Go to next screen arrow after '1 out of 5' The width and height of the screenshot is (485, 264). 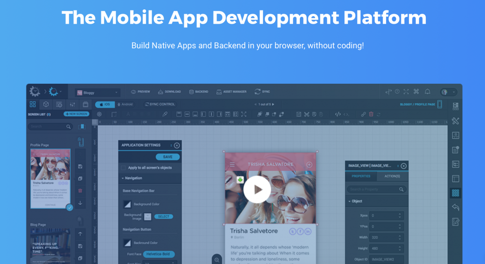pyautogui.click(x=273, y=105)
